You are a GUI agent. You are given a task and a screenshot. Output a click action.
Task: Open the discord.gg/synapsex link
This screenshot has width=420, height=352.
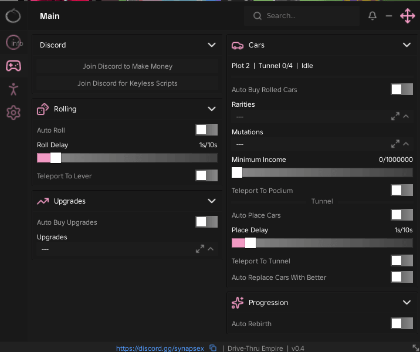(x=160, y=348)
